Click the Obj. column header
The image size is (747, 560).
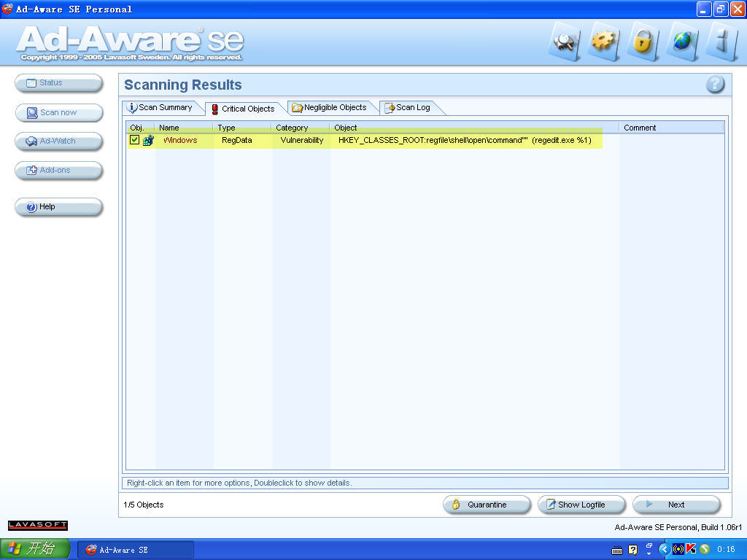[141, 128]
